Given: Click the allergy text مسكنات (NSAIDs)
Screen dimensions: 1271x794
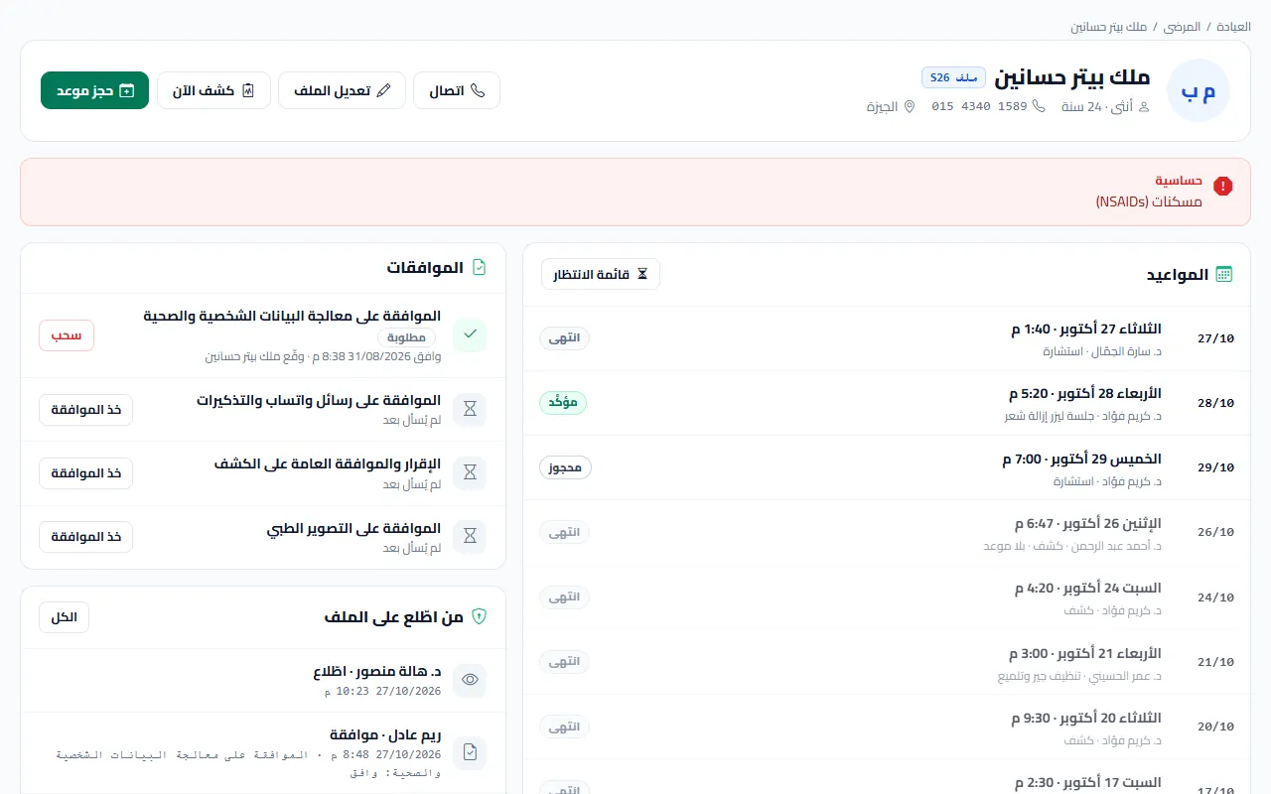Looking at the screenshot, I should (1149, 201).
